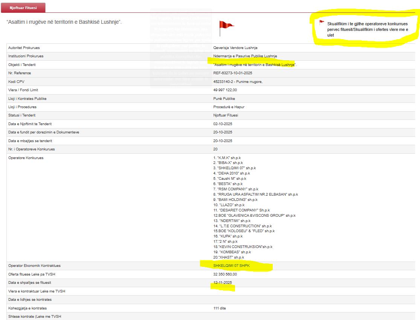
Task: Open the Njoftuar Fituesi tab
Action: click(x=23, y=8)
